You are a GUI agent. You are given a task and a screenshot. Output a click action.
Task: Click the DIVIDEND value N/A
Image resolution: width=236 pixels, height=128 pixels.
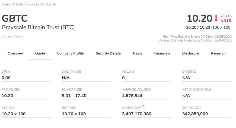pyautogui.click(x=186, y=78)
